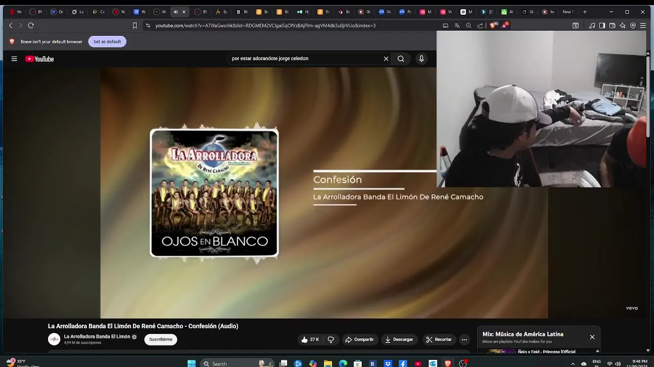Screen dimensions: 654x367
Task: Click the Recortar clip button
Action: 439,339
